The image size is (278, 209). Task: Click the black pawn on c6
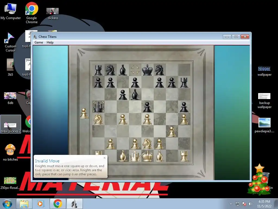pos(123,95)
